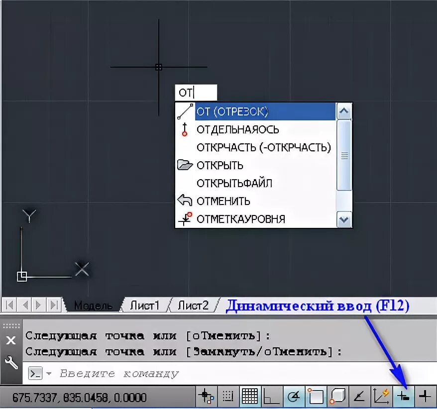Toggle Infer Constraints in status bar

click(x=207, y=397)
